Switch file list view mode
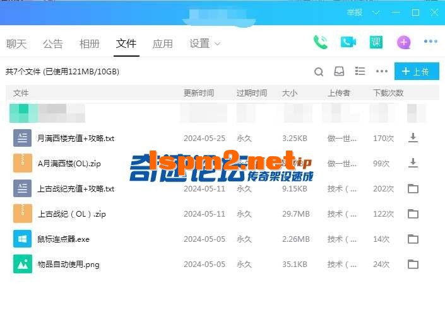This screenshot has width=445, height=325. (360, 72)
